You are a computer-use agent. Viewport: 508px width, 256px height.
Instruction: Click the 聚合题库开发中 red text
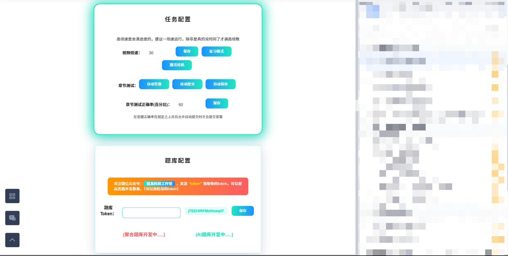[x=144, y=235]
